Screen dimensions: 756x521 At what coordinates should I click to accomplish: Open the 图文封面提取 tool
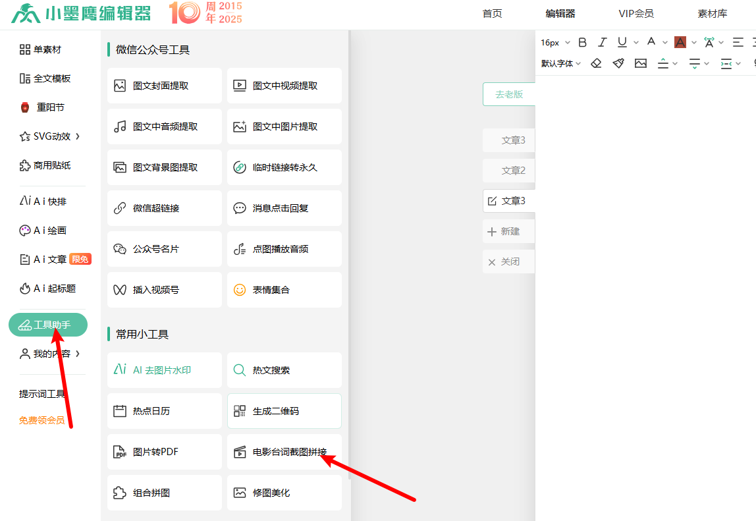(165, 86)
